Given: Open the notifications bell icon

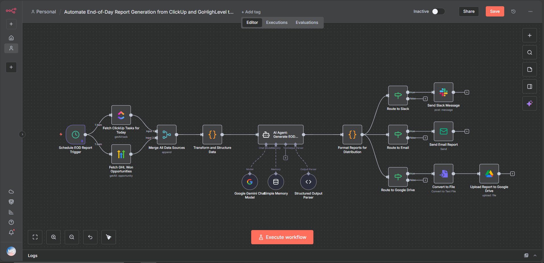Looking at the screenshot, I should click(11, 233).
